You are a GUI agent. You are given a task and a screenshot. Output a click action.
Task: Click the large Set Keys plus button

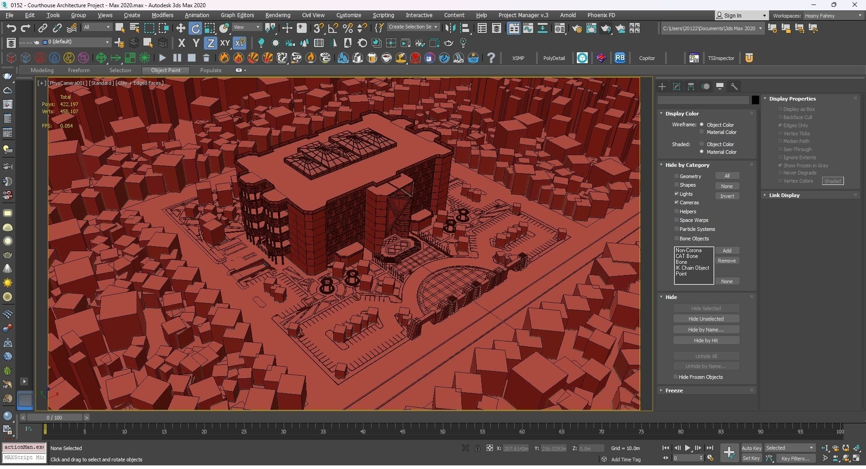tap(729, 453)
